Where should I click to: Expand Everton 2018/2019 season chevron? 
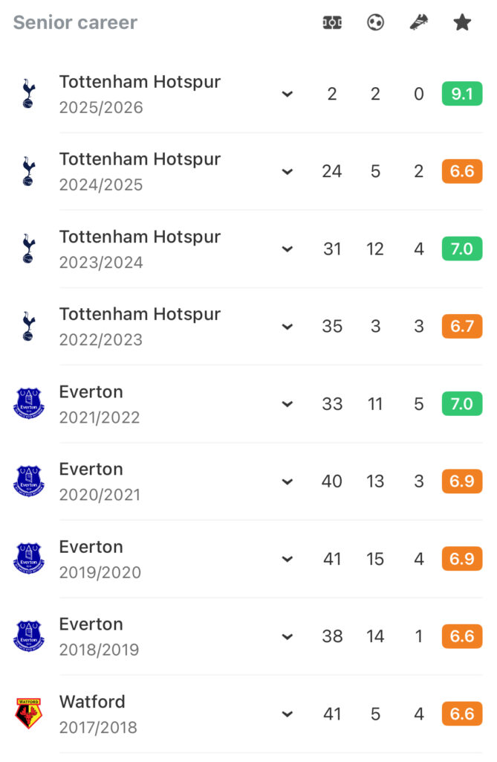(x=288, y=637)
